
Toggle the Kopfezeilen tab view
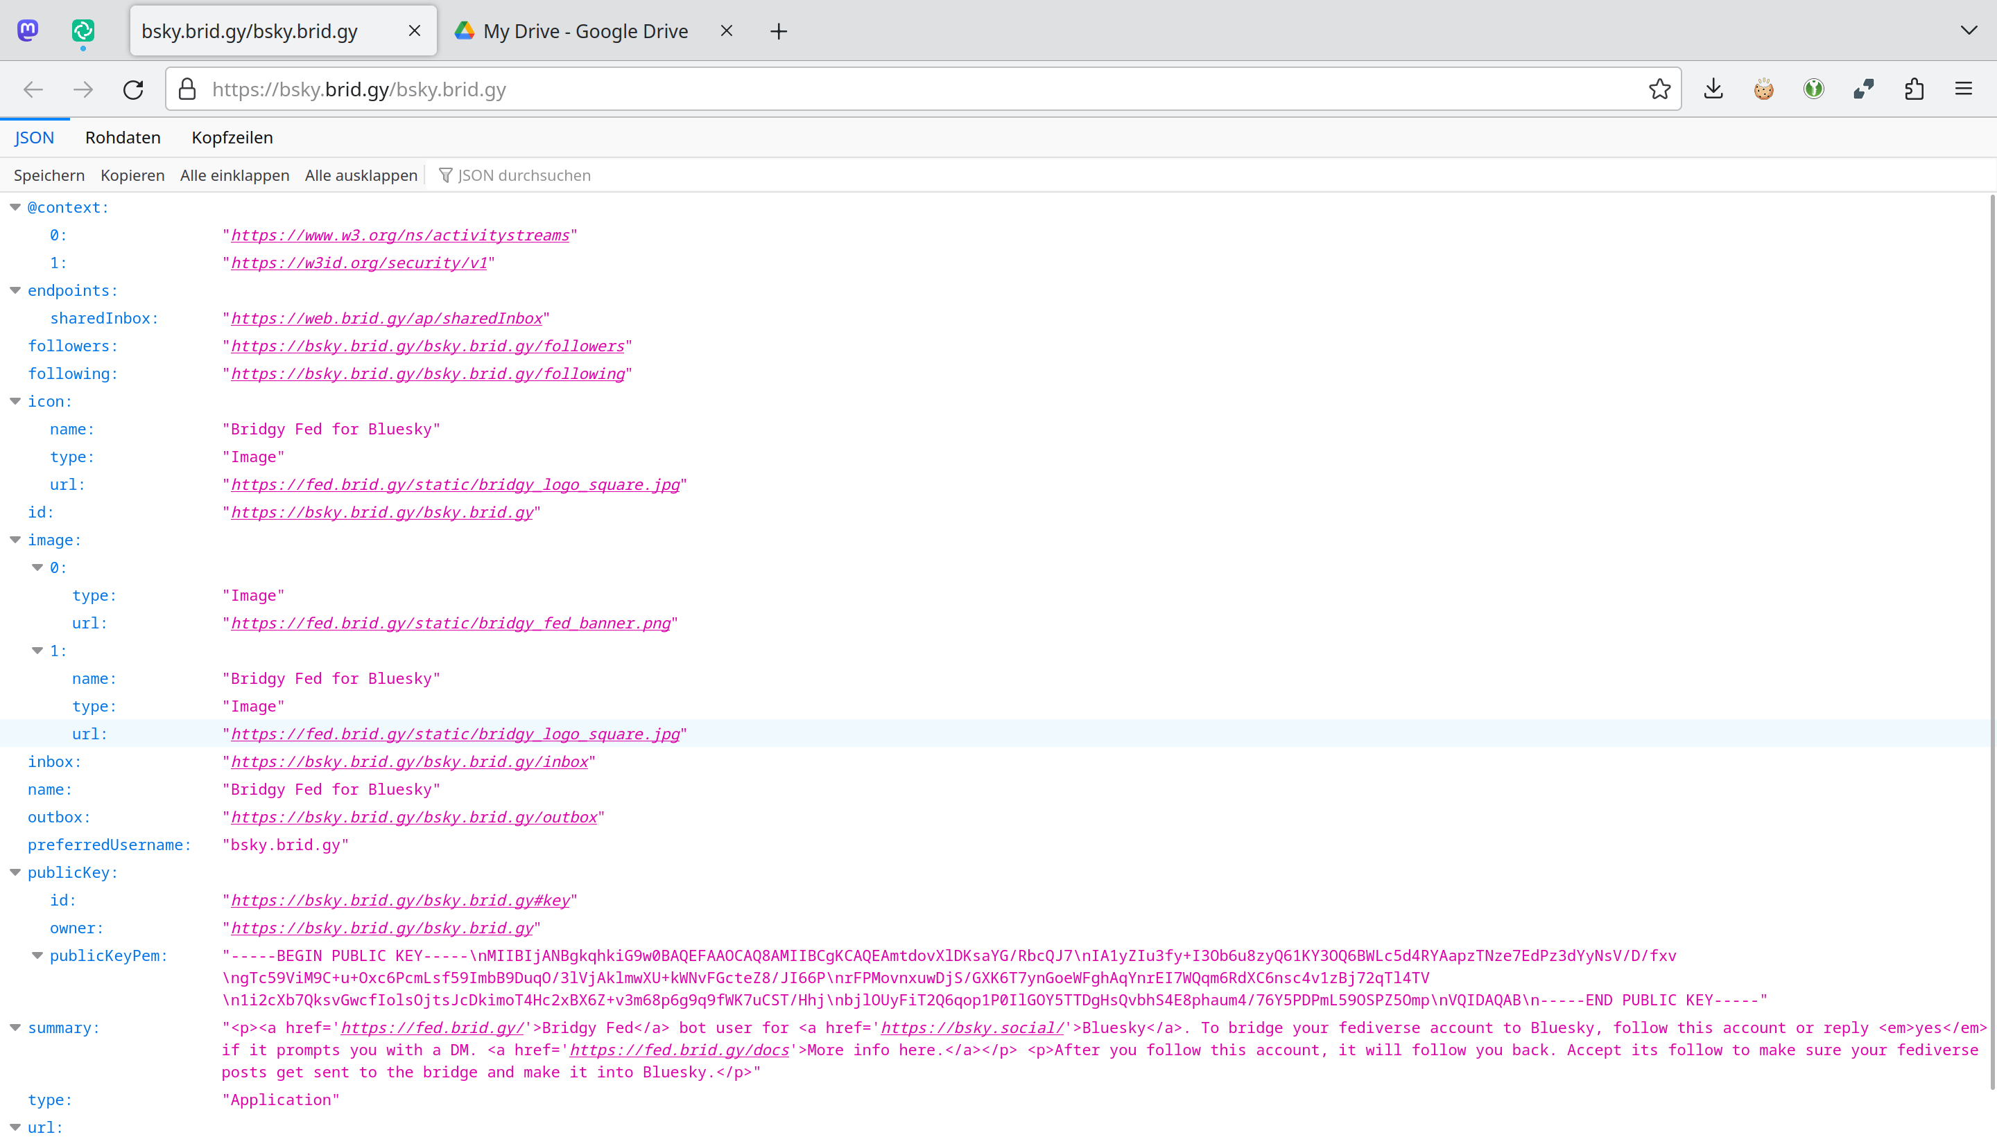pos(232,137)
